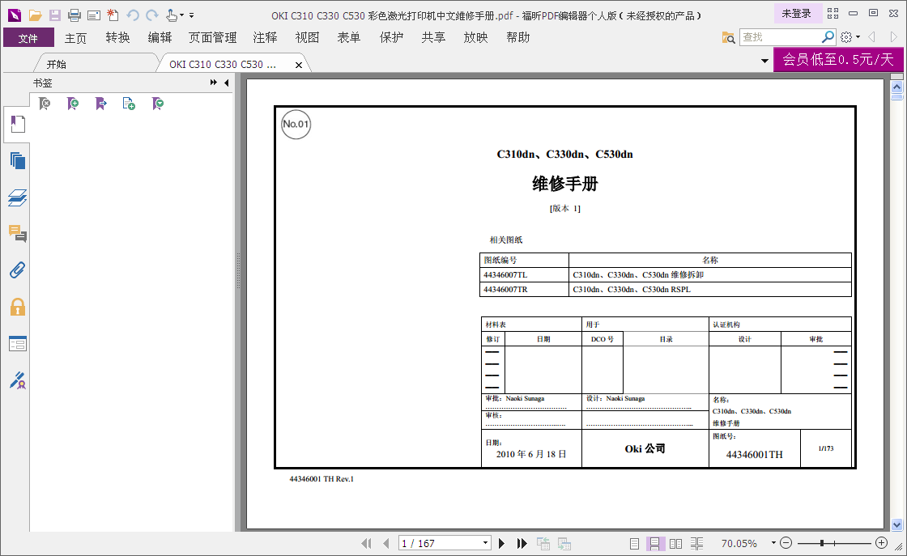Click the zoom slider handle
This screenshot has width=907, height=556.
click(822, 543)
